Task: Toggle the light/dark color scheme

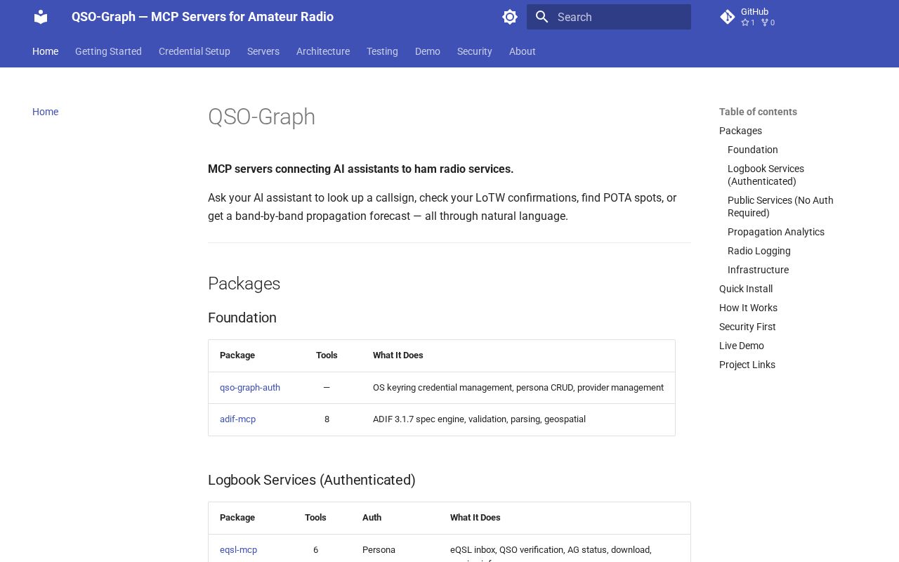Action: [510, 17]
